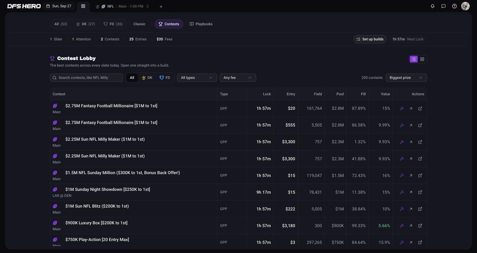Open external link for $1.5M NFL Sunday Million

coord(420,175)
